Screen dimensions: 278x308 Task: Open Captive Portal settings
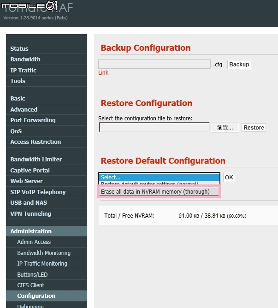[x=30, y=171]
